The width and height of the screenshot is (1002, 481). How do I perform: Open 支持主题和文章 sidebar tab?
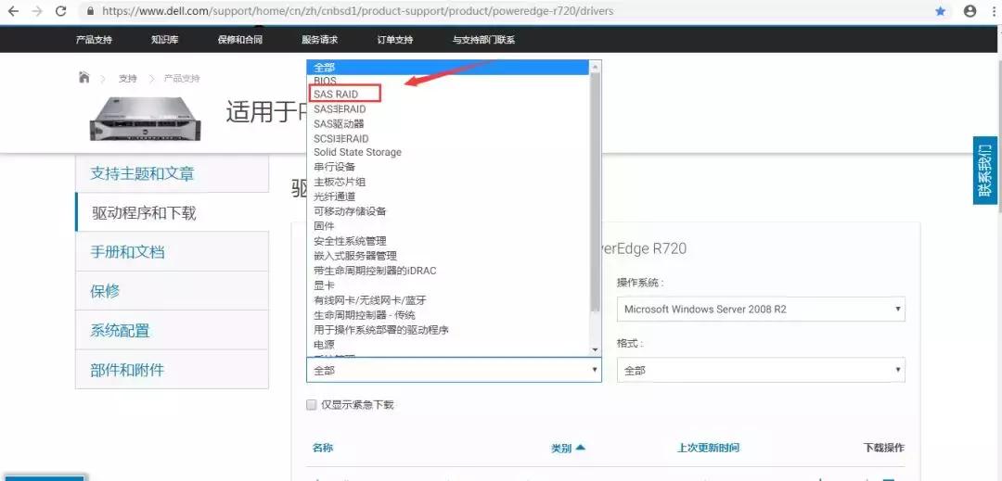click(172, 173)
